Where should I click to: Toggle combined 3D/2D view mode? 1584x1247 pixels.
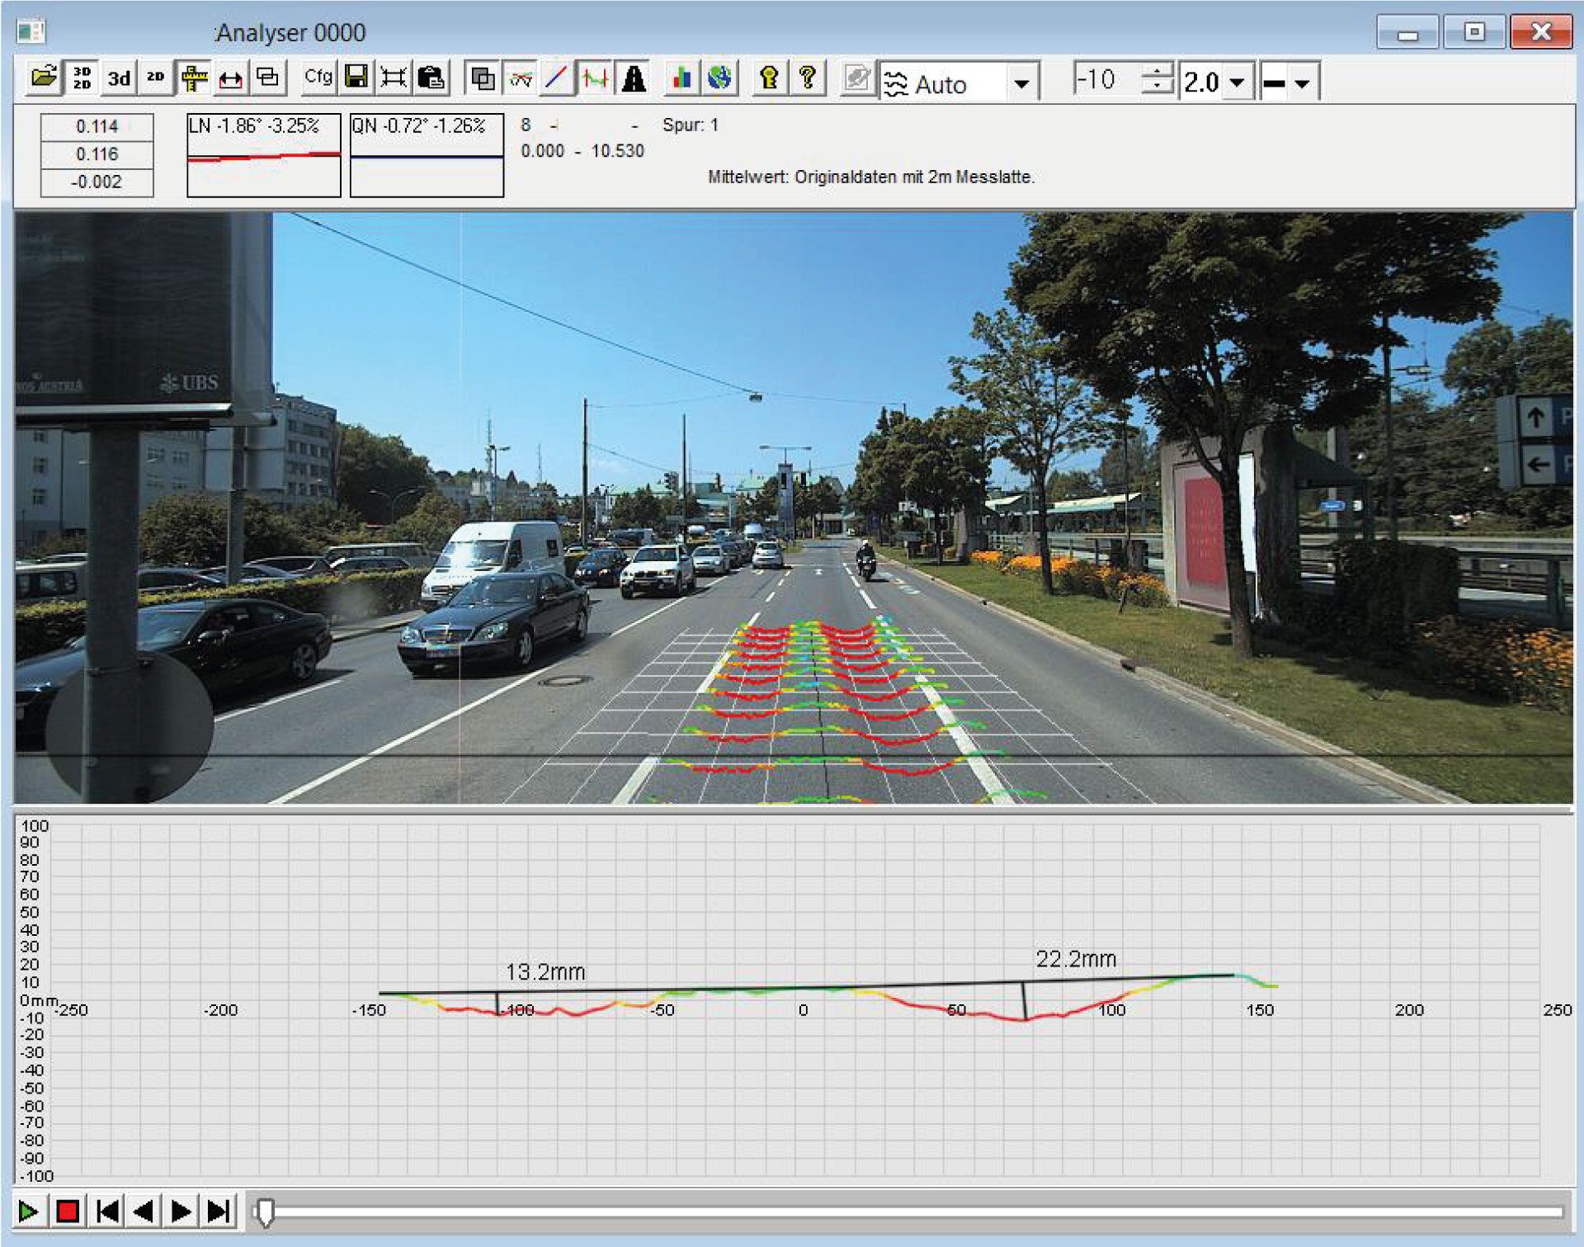82,78
